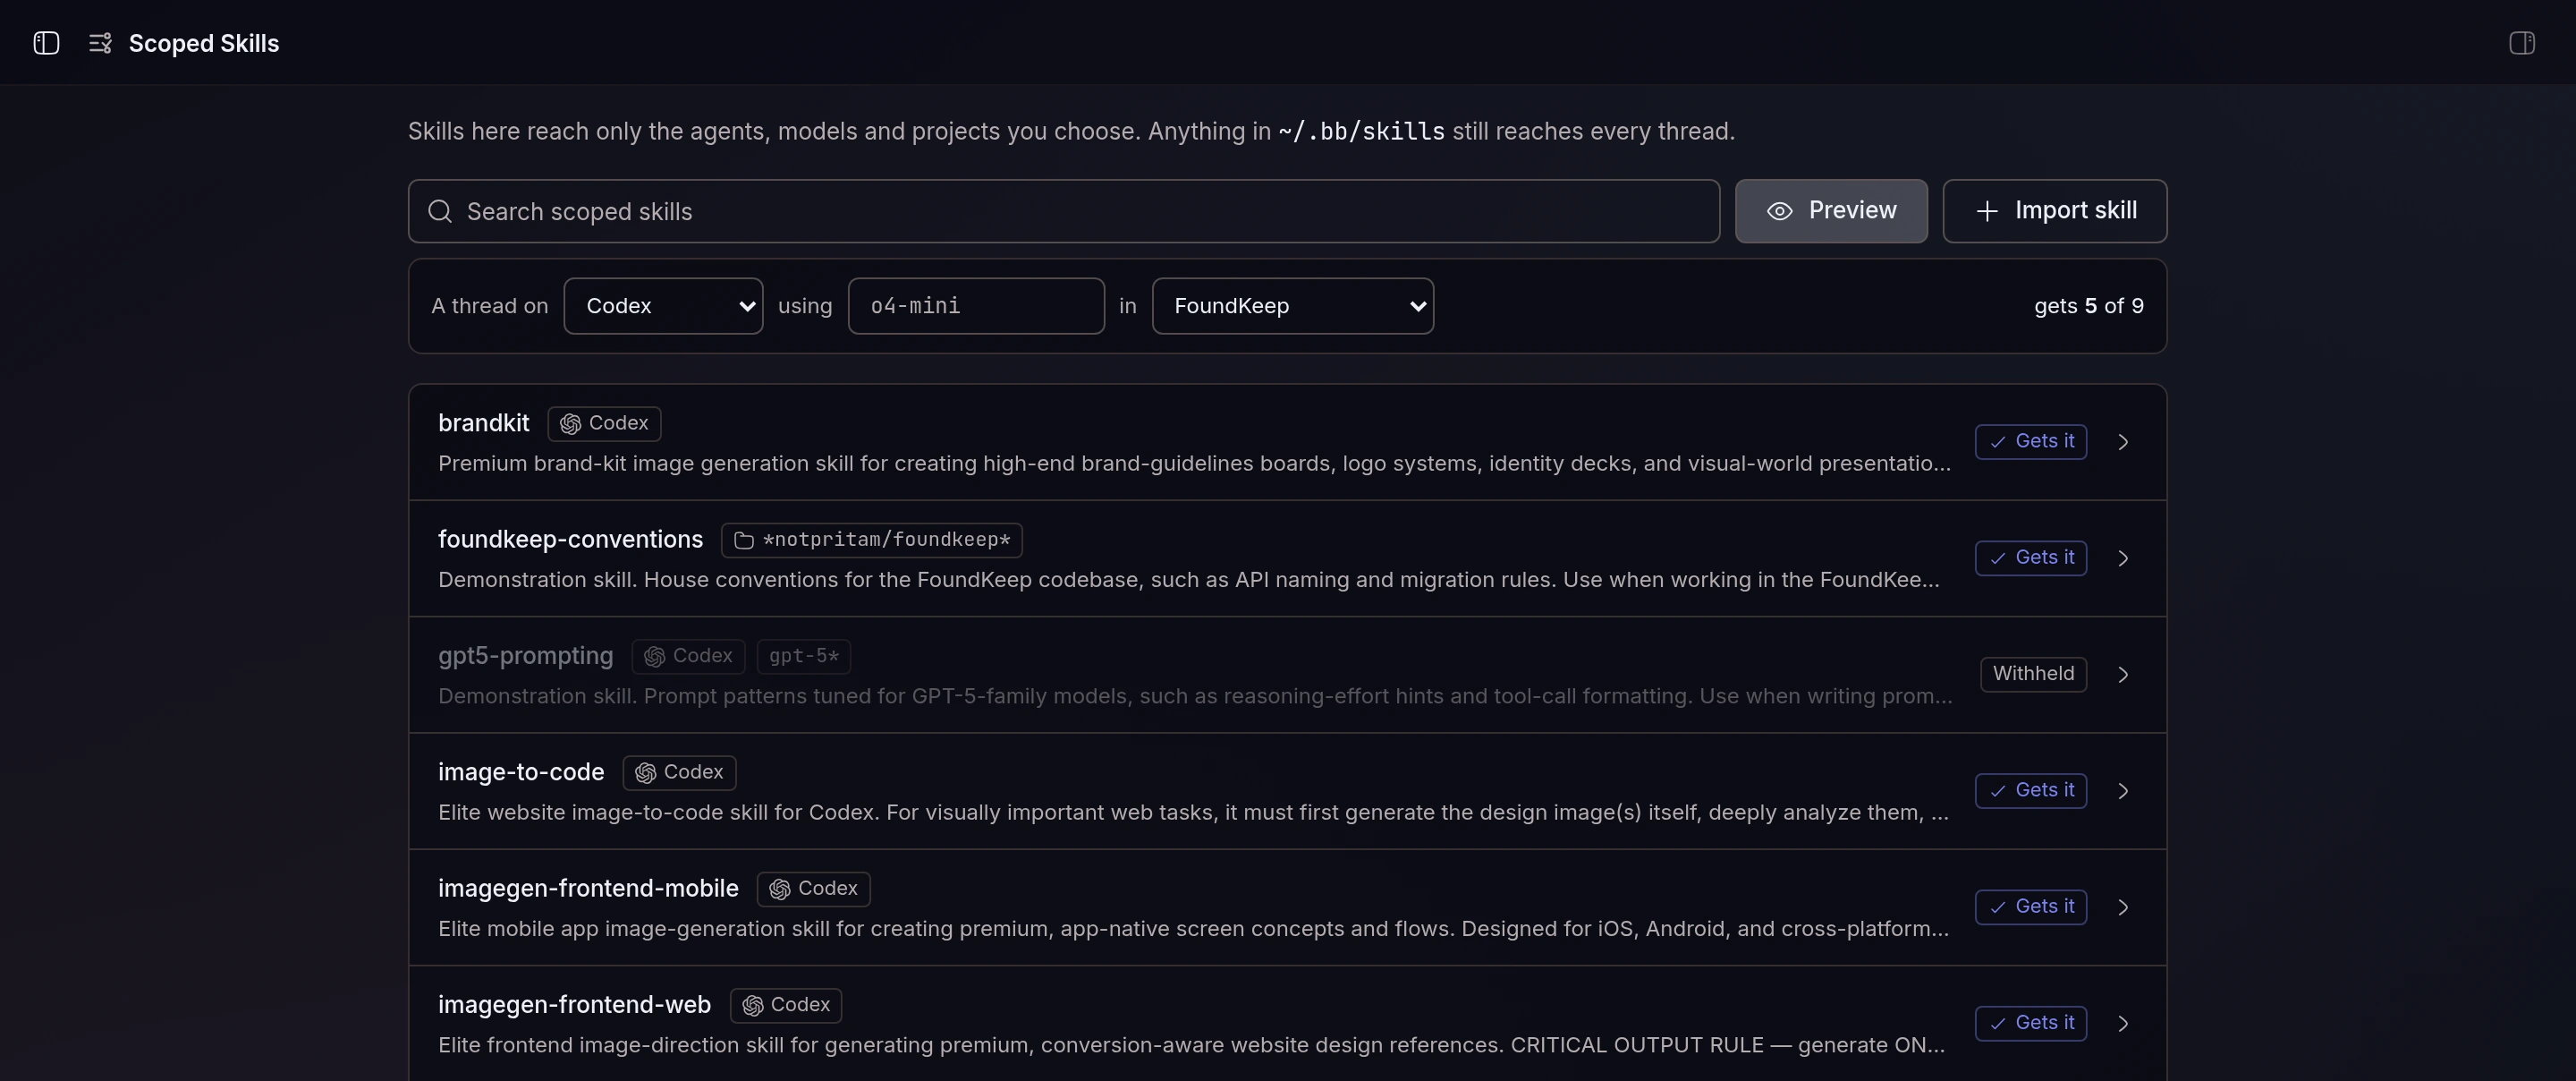Image resolution: width=2576 pixels, height=1081 pixels.
Task: Open the imagegen-frontend-web skill name
Action: click(x=574, y=1004)
